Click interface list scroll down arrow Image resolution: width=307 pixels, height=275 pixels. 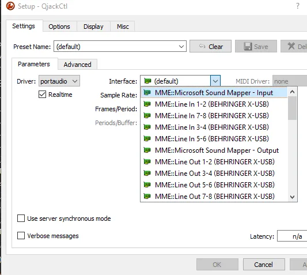coord(293,197)
